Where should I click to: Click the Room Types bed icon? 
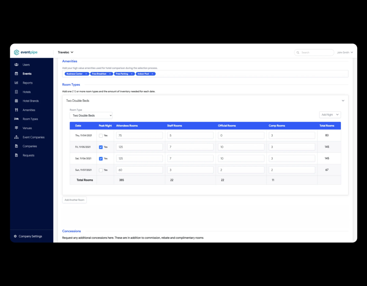point(16,119)
